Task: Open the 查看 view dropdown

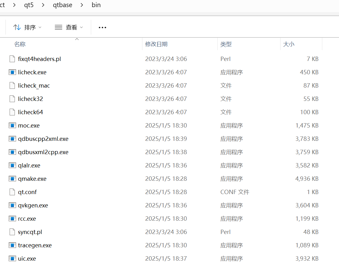Action: coord(69,28)
